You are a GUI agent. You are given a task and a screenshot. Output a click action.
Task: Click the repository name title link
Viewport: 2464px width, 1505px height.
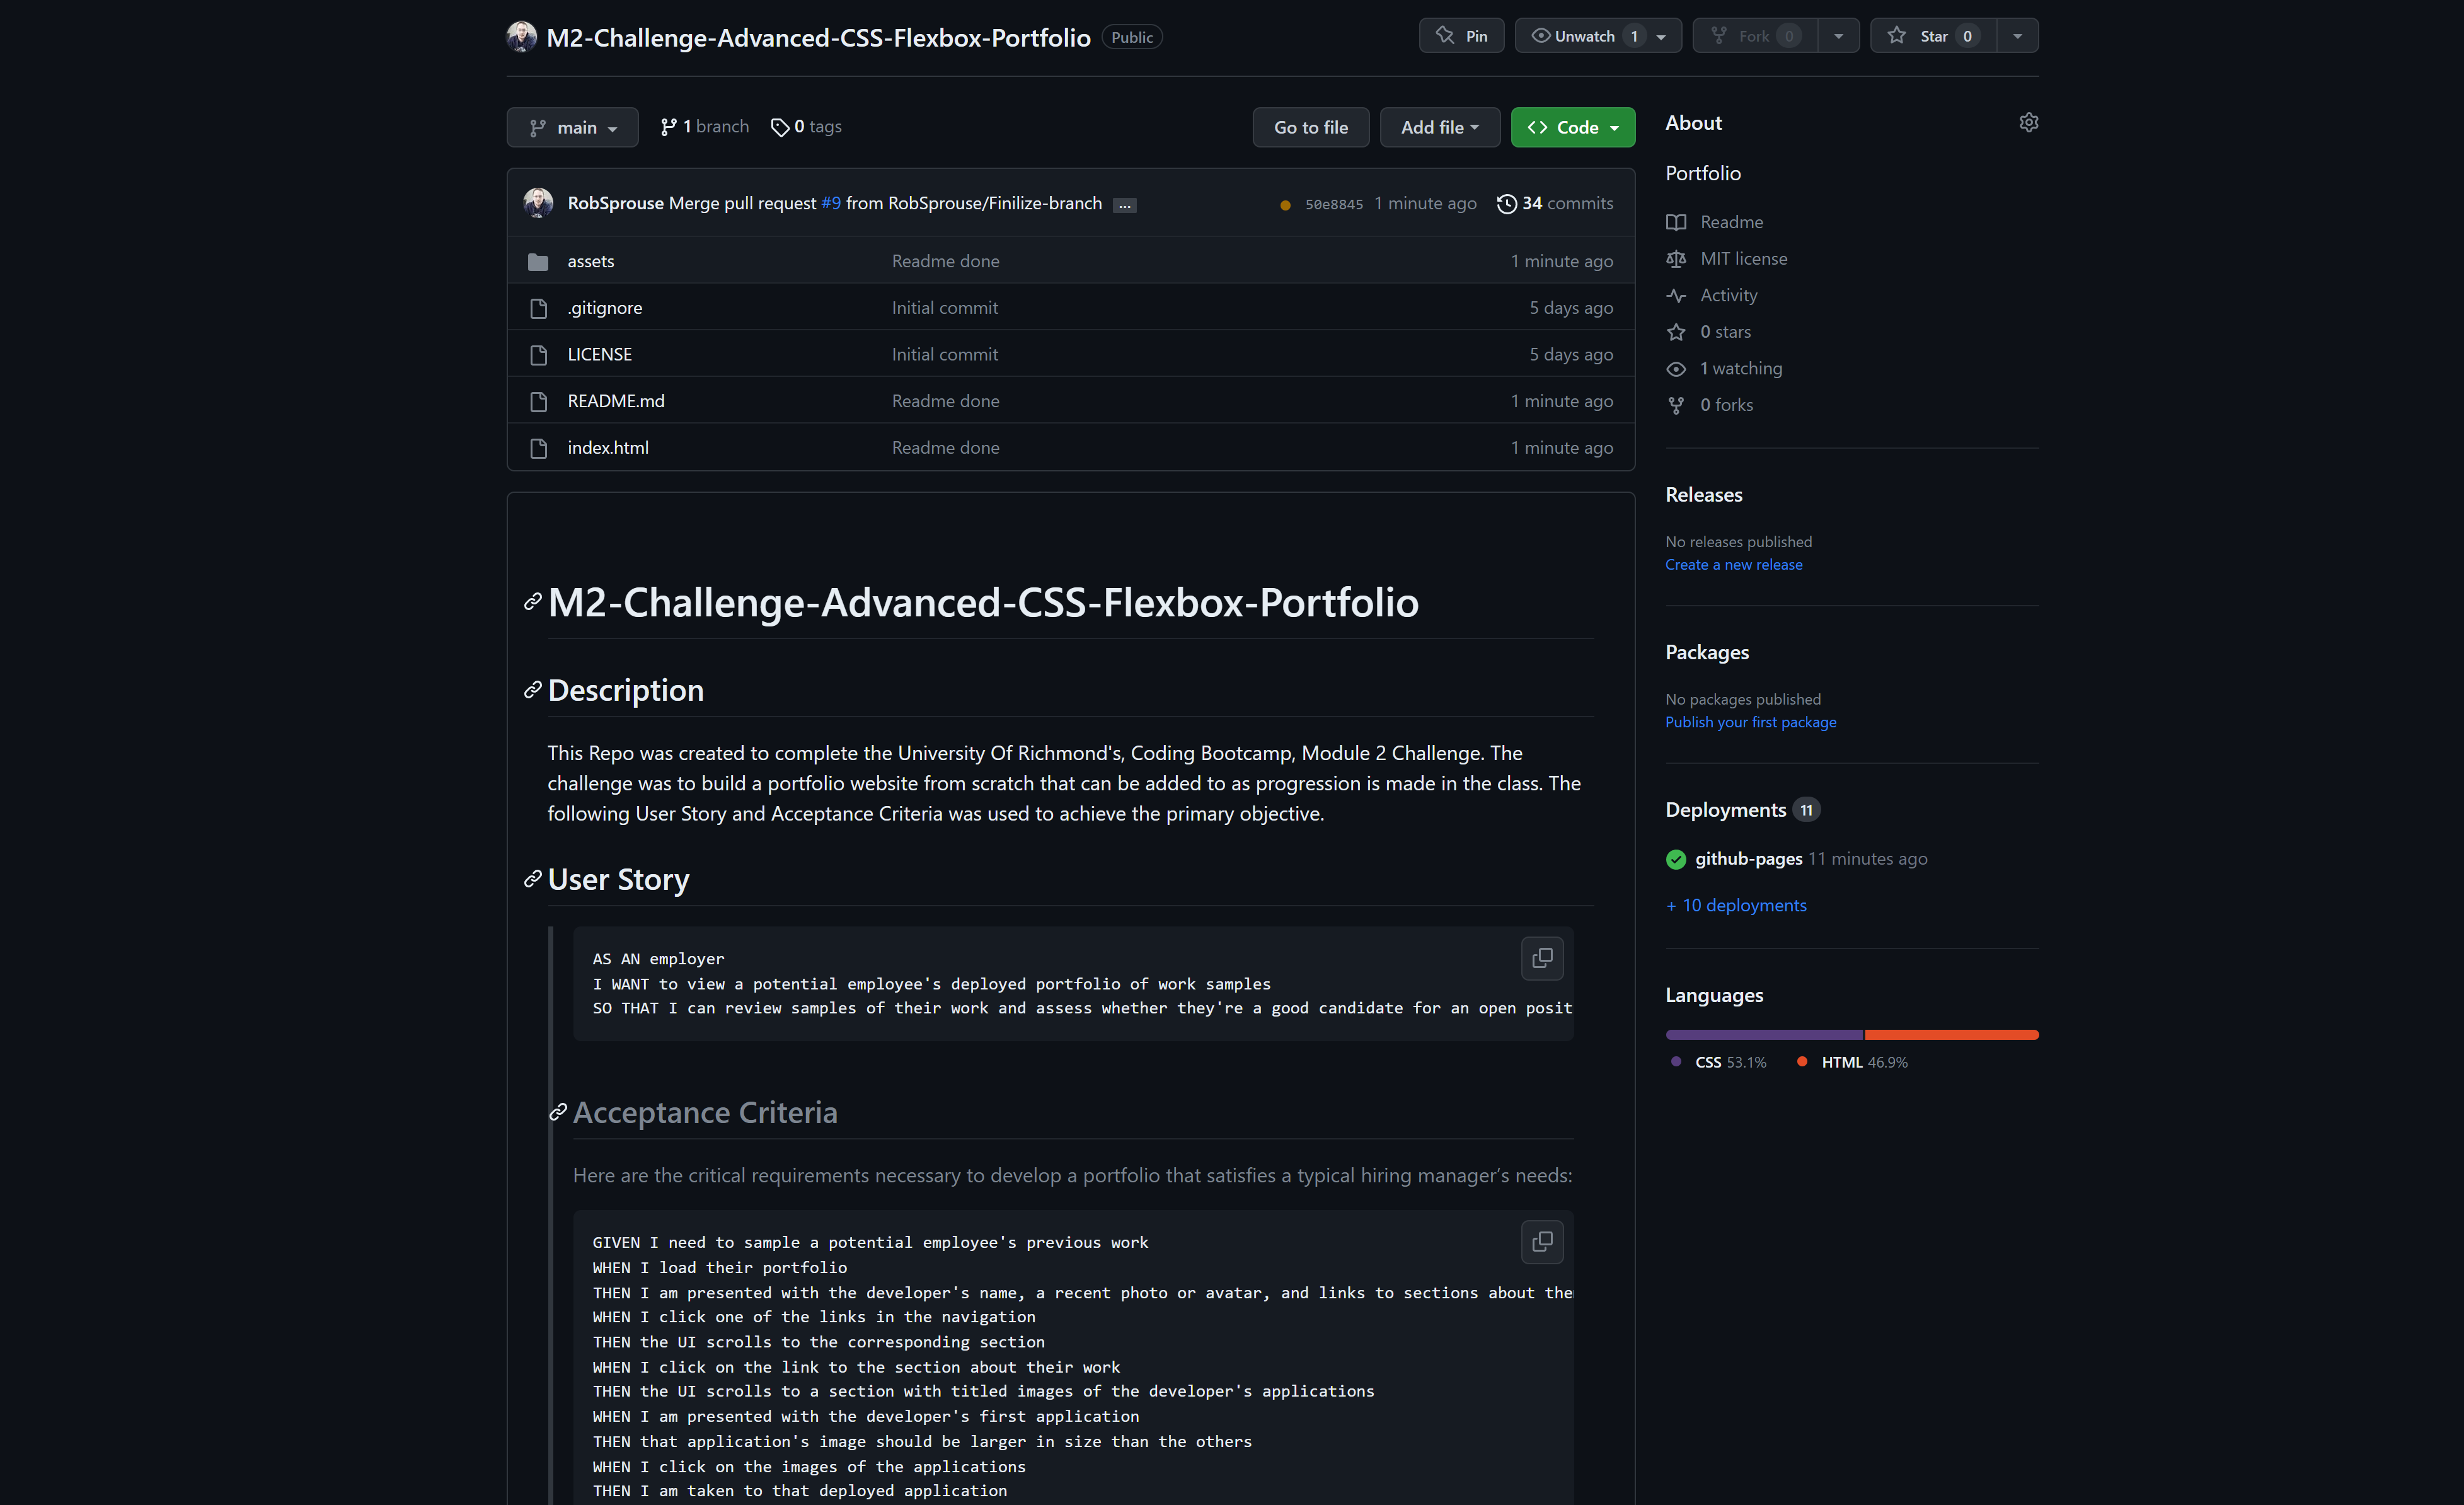click(x=818, y=37)
